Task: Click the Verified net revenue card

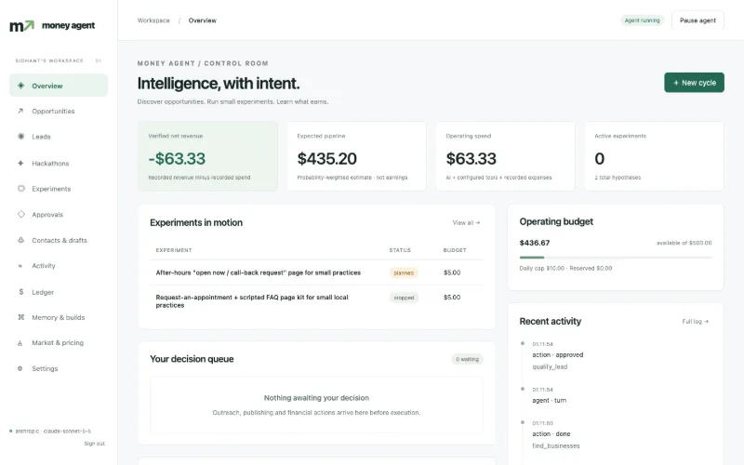Action: [207, 156]
